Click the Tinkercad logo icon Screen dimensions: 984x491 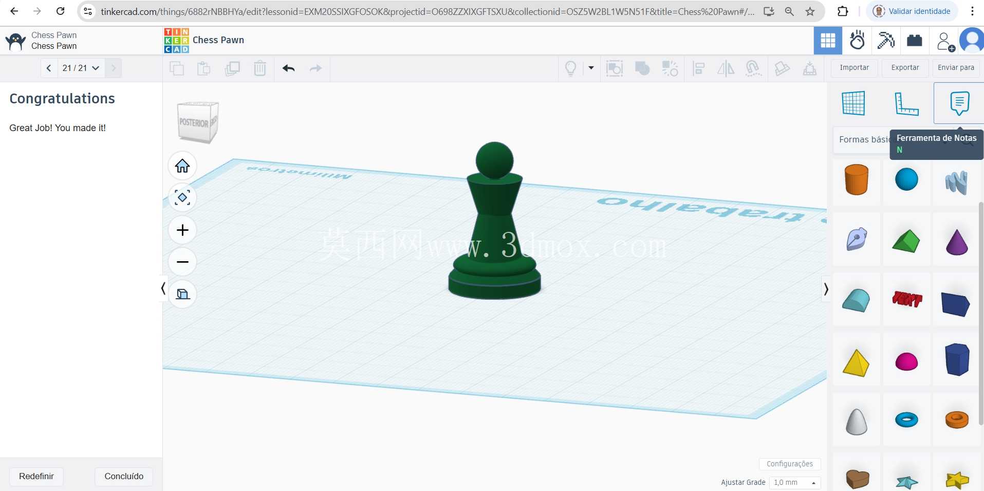[x=176, y=41]
